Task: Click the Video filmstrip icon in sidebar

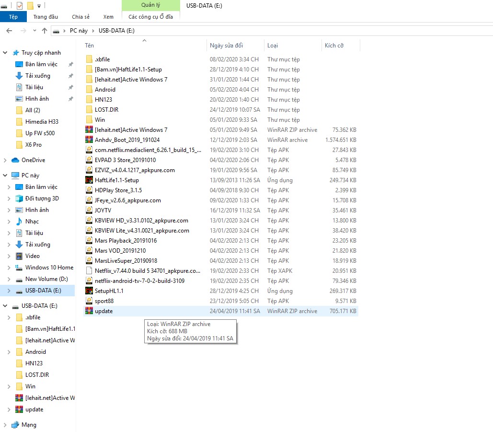Action: pyautogui.click(x=19, y=256)
